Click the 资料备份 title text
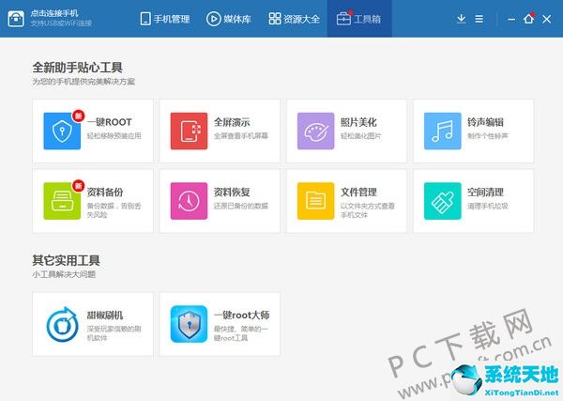 [x=105, y=192]
